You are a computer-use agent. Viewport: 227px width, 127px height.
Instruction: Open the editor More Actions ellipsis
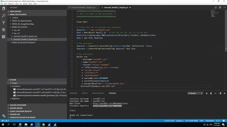tap(225, 7)
